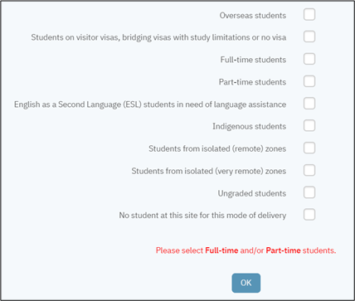Viewport: 355px width, 301px height.
Task: Click the 'No student at this site' label text
Action: point(202,216)
